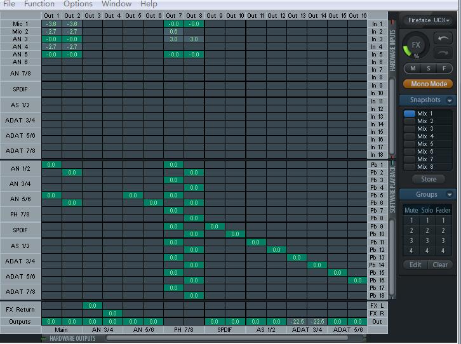Toggle the Software Playback section marker
The image size is (461, 344).
click(392, 162)
